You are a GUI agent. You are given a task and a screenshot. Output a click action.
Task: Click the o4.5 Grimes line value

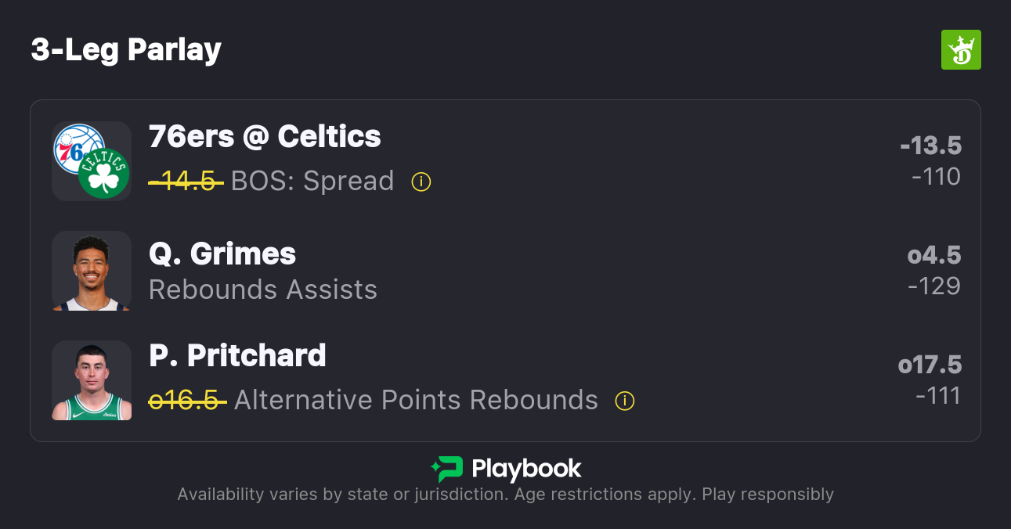934,255
